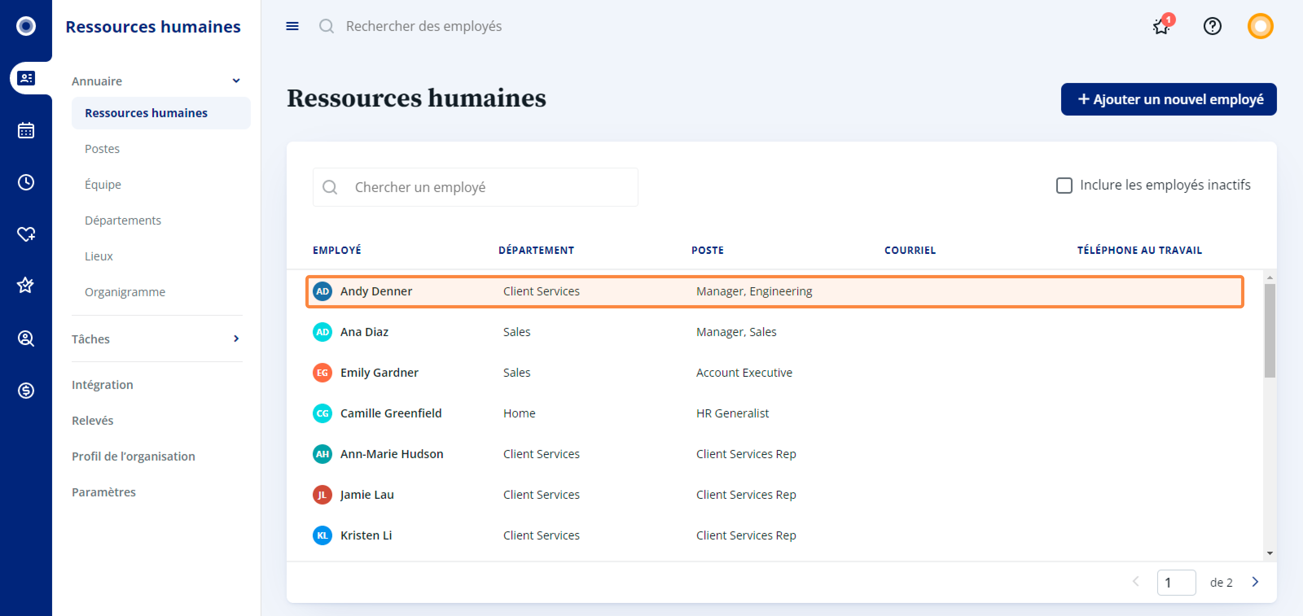Image resolution: width=1303 pixels, height=616 pixels.
Task: Sort by EMPLOYÉ column header
Action: click(x=337, y=250)
